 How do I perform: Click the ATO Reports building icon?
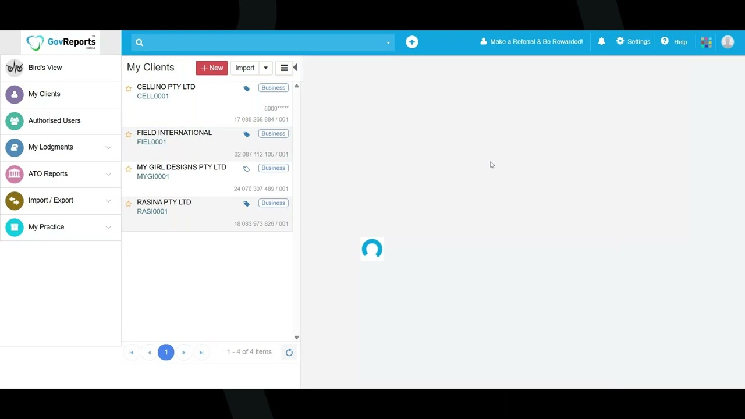point(15,174)
